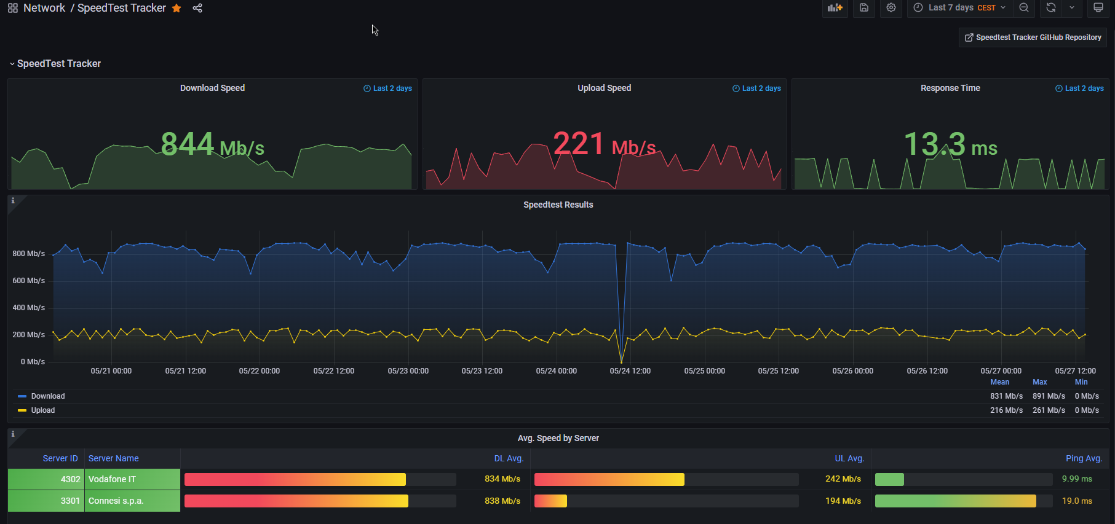This screenshot has height=524, width=1115.
Task: Open the Speedtest Results panel title menu
Action: (558, 205)
